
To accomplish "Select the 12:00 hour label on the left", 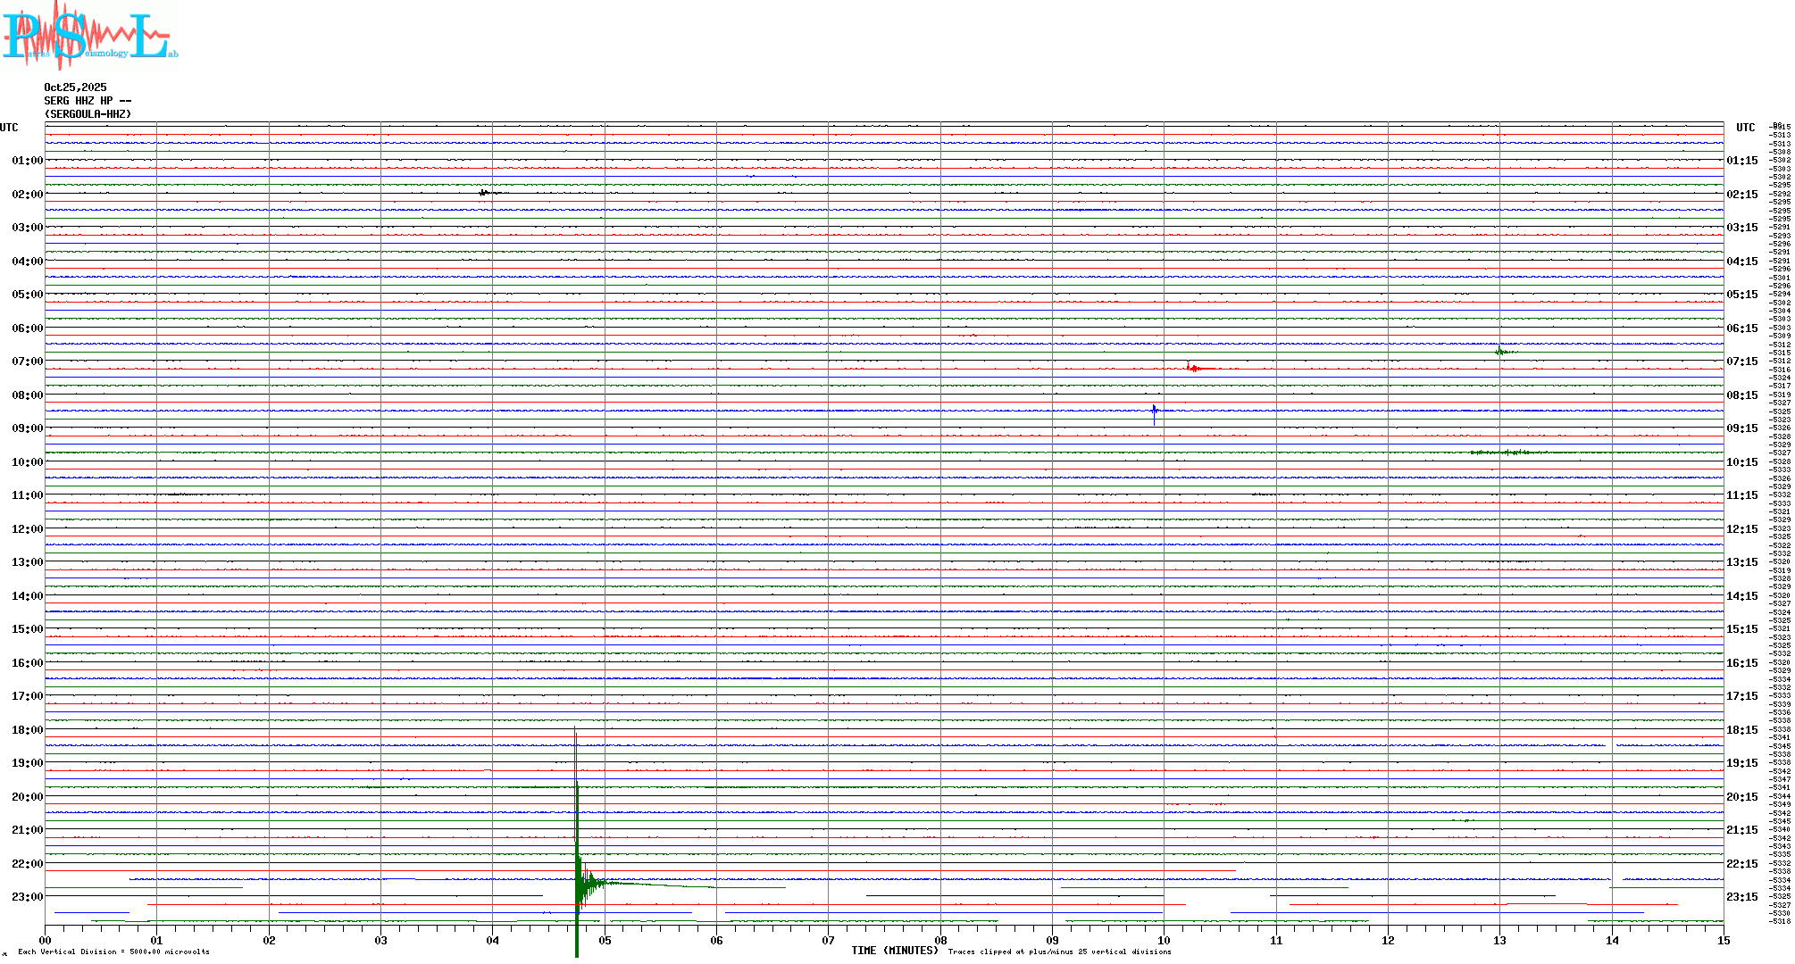I will 27,529.
